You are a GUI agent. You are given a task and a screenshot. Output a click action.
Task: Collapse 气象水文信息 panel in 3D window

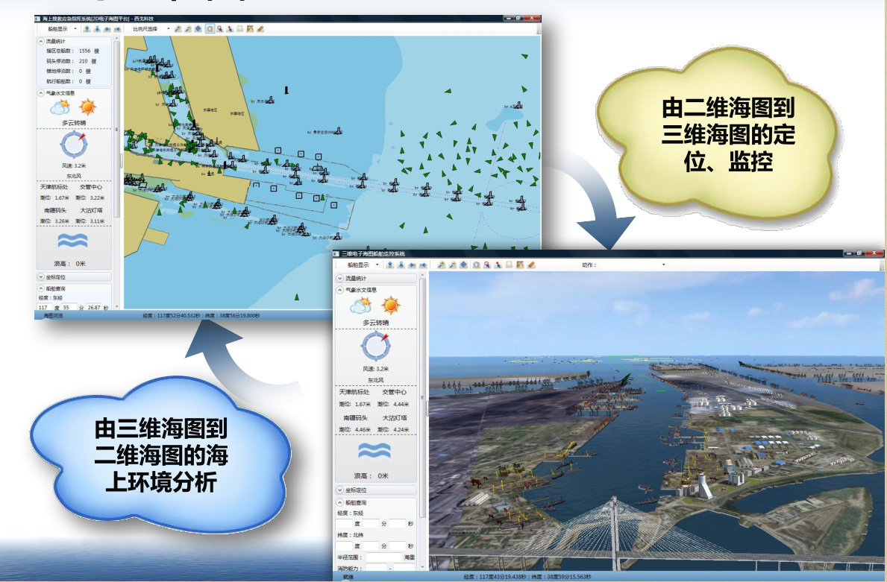(340, 290)
